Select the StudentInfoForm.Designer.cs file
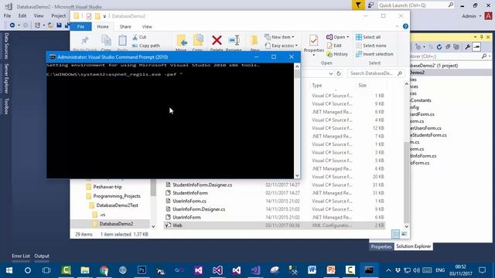This screenshot has width=495, height=278. pos(203,185)
